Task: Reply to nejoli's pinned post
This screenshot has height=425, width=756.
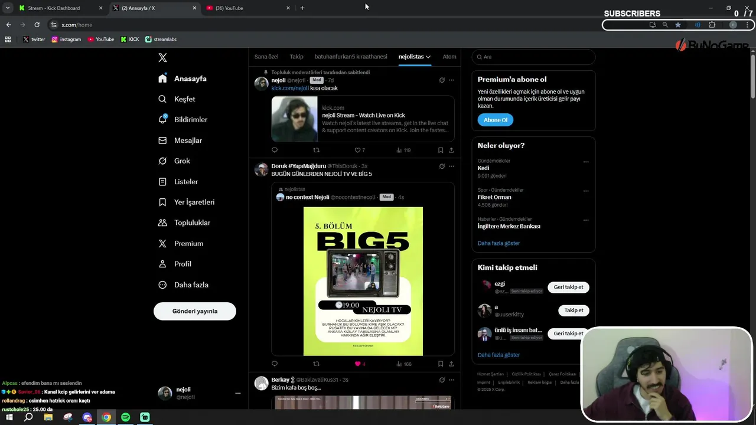Action: [275, 150]
